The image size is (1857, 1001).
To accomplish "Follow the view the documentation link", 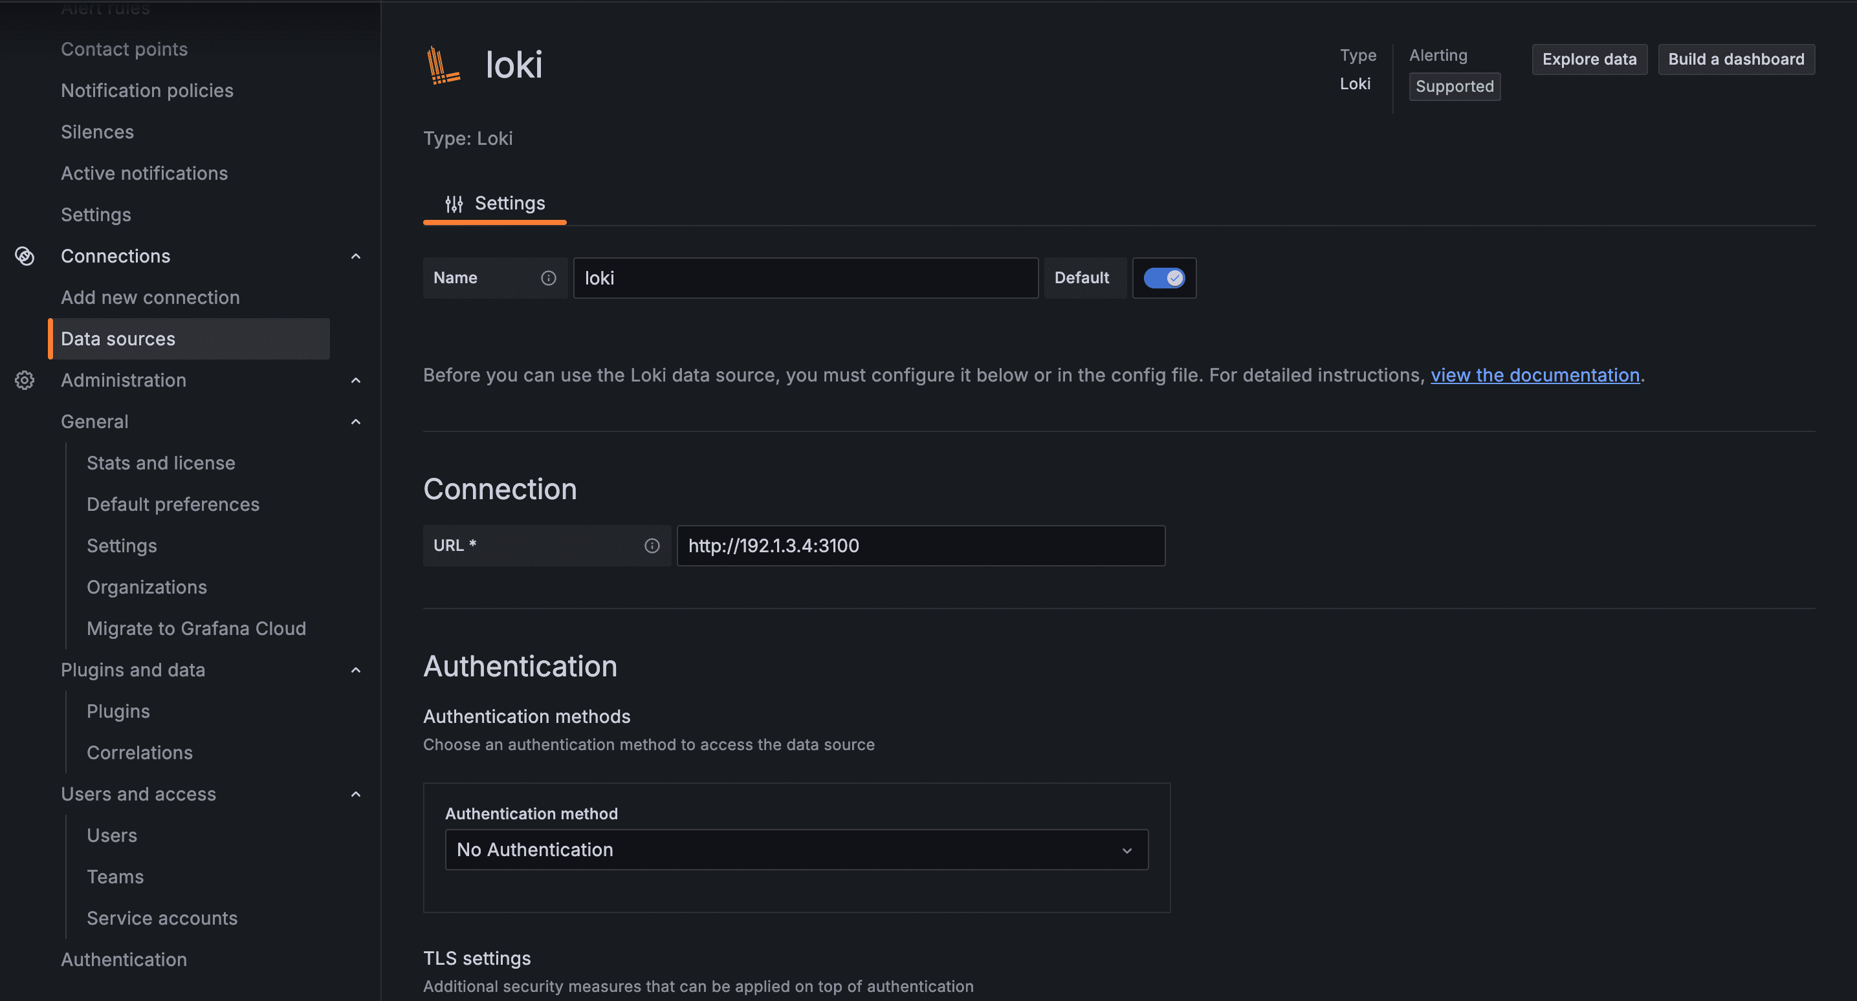I will click(1535, 375).
